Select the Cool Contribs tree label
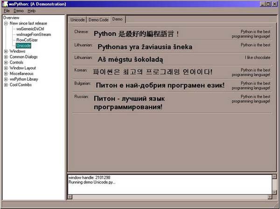 coord(21,85)
